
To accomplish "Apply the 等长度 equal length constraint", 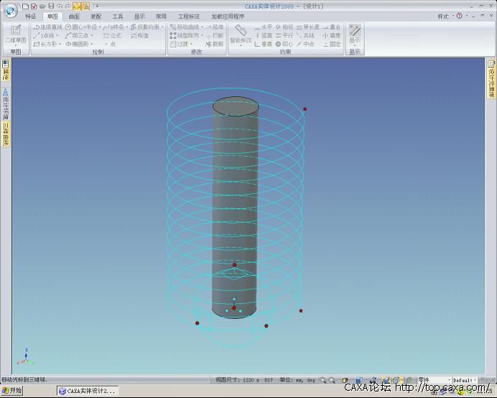I will click(x=308, y=27).
